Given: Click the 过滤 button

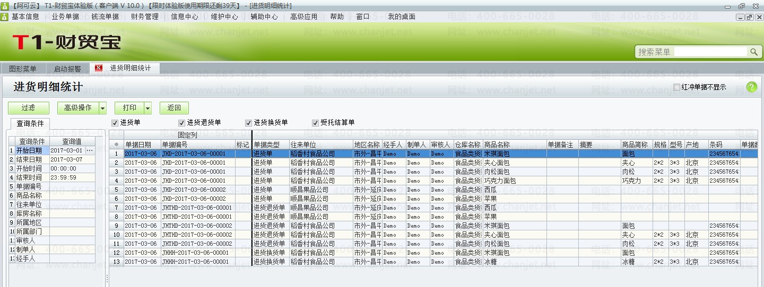Looking at the screenshot, I should coord(28,108).
